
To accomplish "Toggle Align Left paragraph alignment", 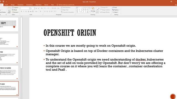I will [x=45, y=12].
